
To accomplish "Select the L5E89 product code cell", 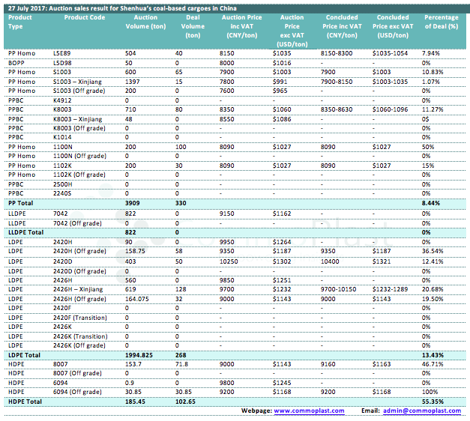I will [64, 54].
